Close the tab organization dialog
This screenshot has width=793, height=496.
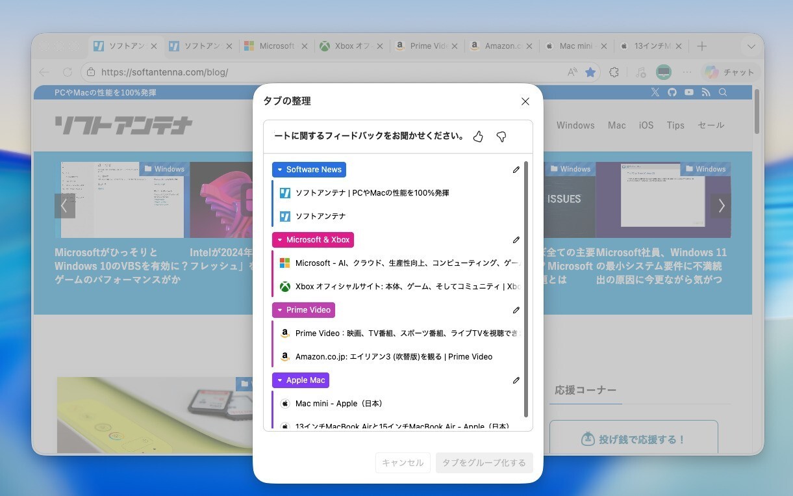click(525, 101)
